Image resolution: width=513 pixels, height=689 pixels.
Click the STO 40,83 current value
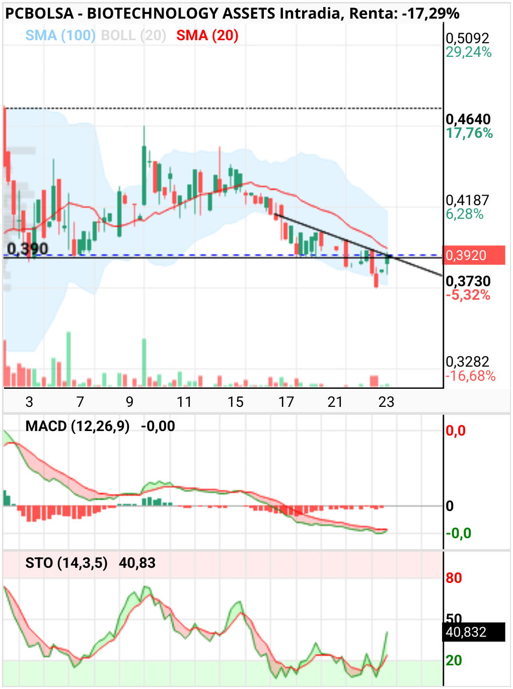(137, 563)
